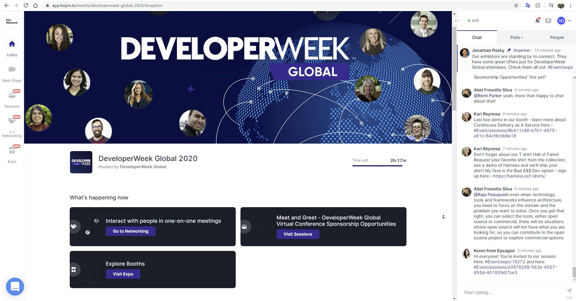Open 1:1 Networking handshake icon
576x301 pixels.
[x=12, y=121]
